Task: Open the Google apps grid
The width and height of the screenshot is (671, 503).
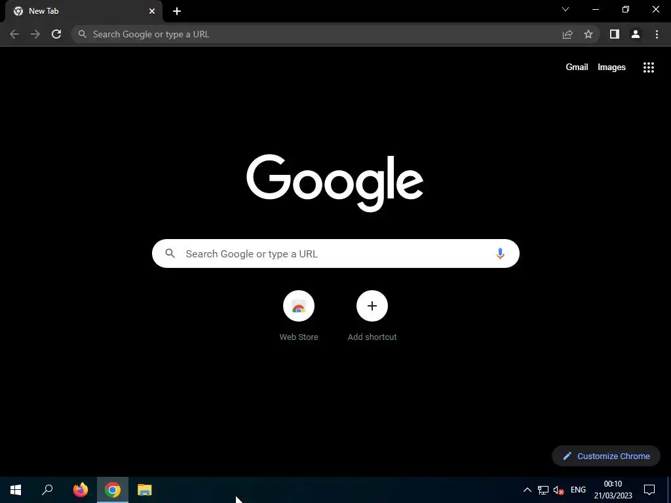Action: [649, 67]
